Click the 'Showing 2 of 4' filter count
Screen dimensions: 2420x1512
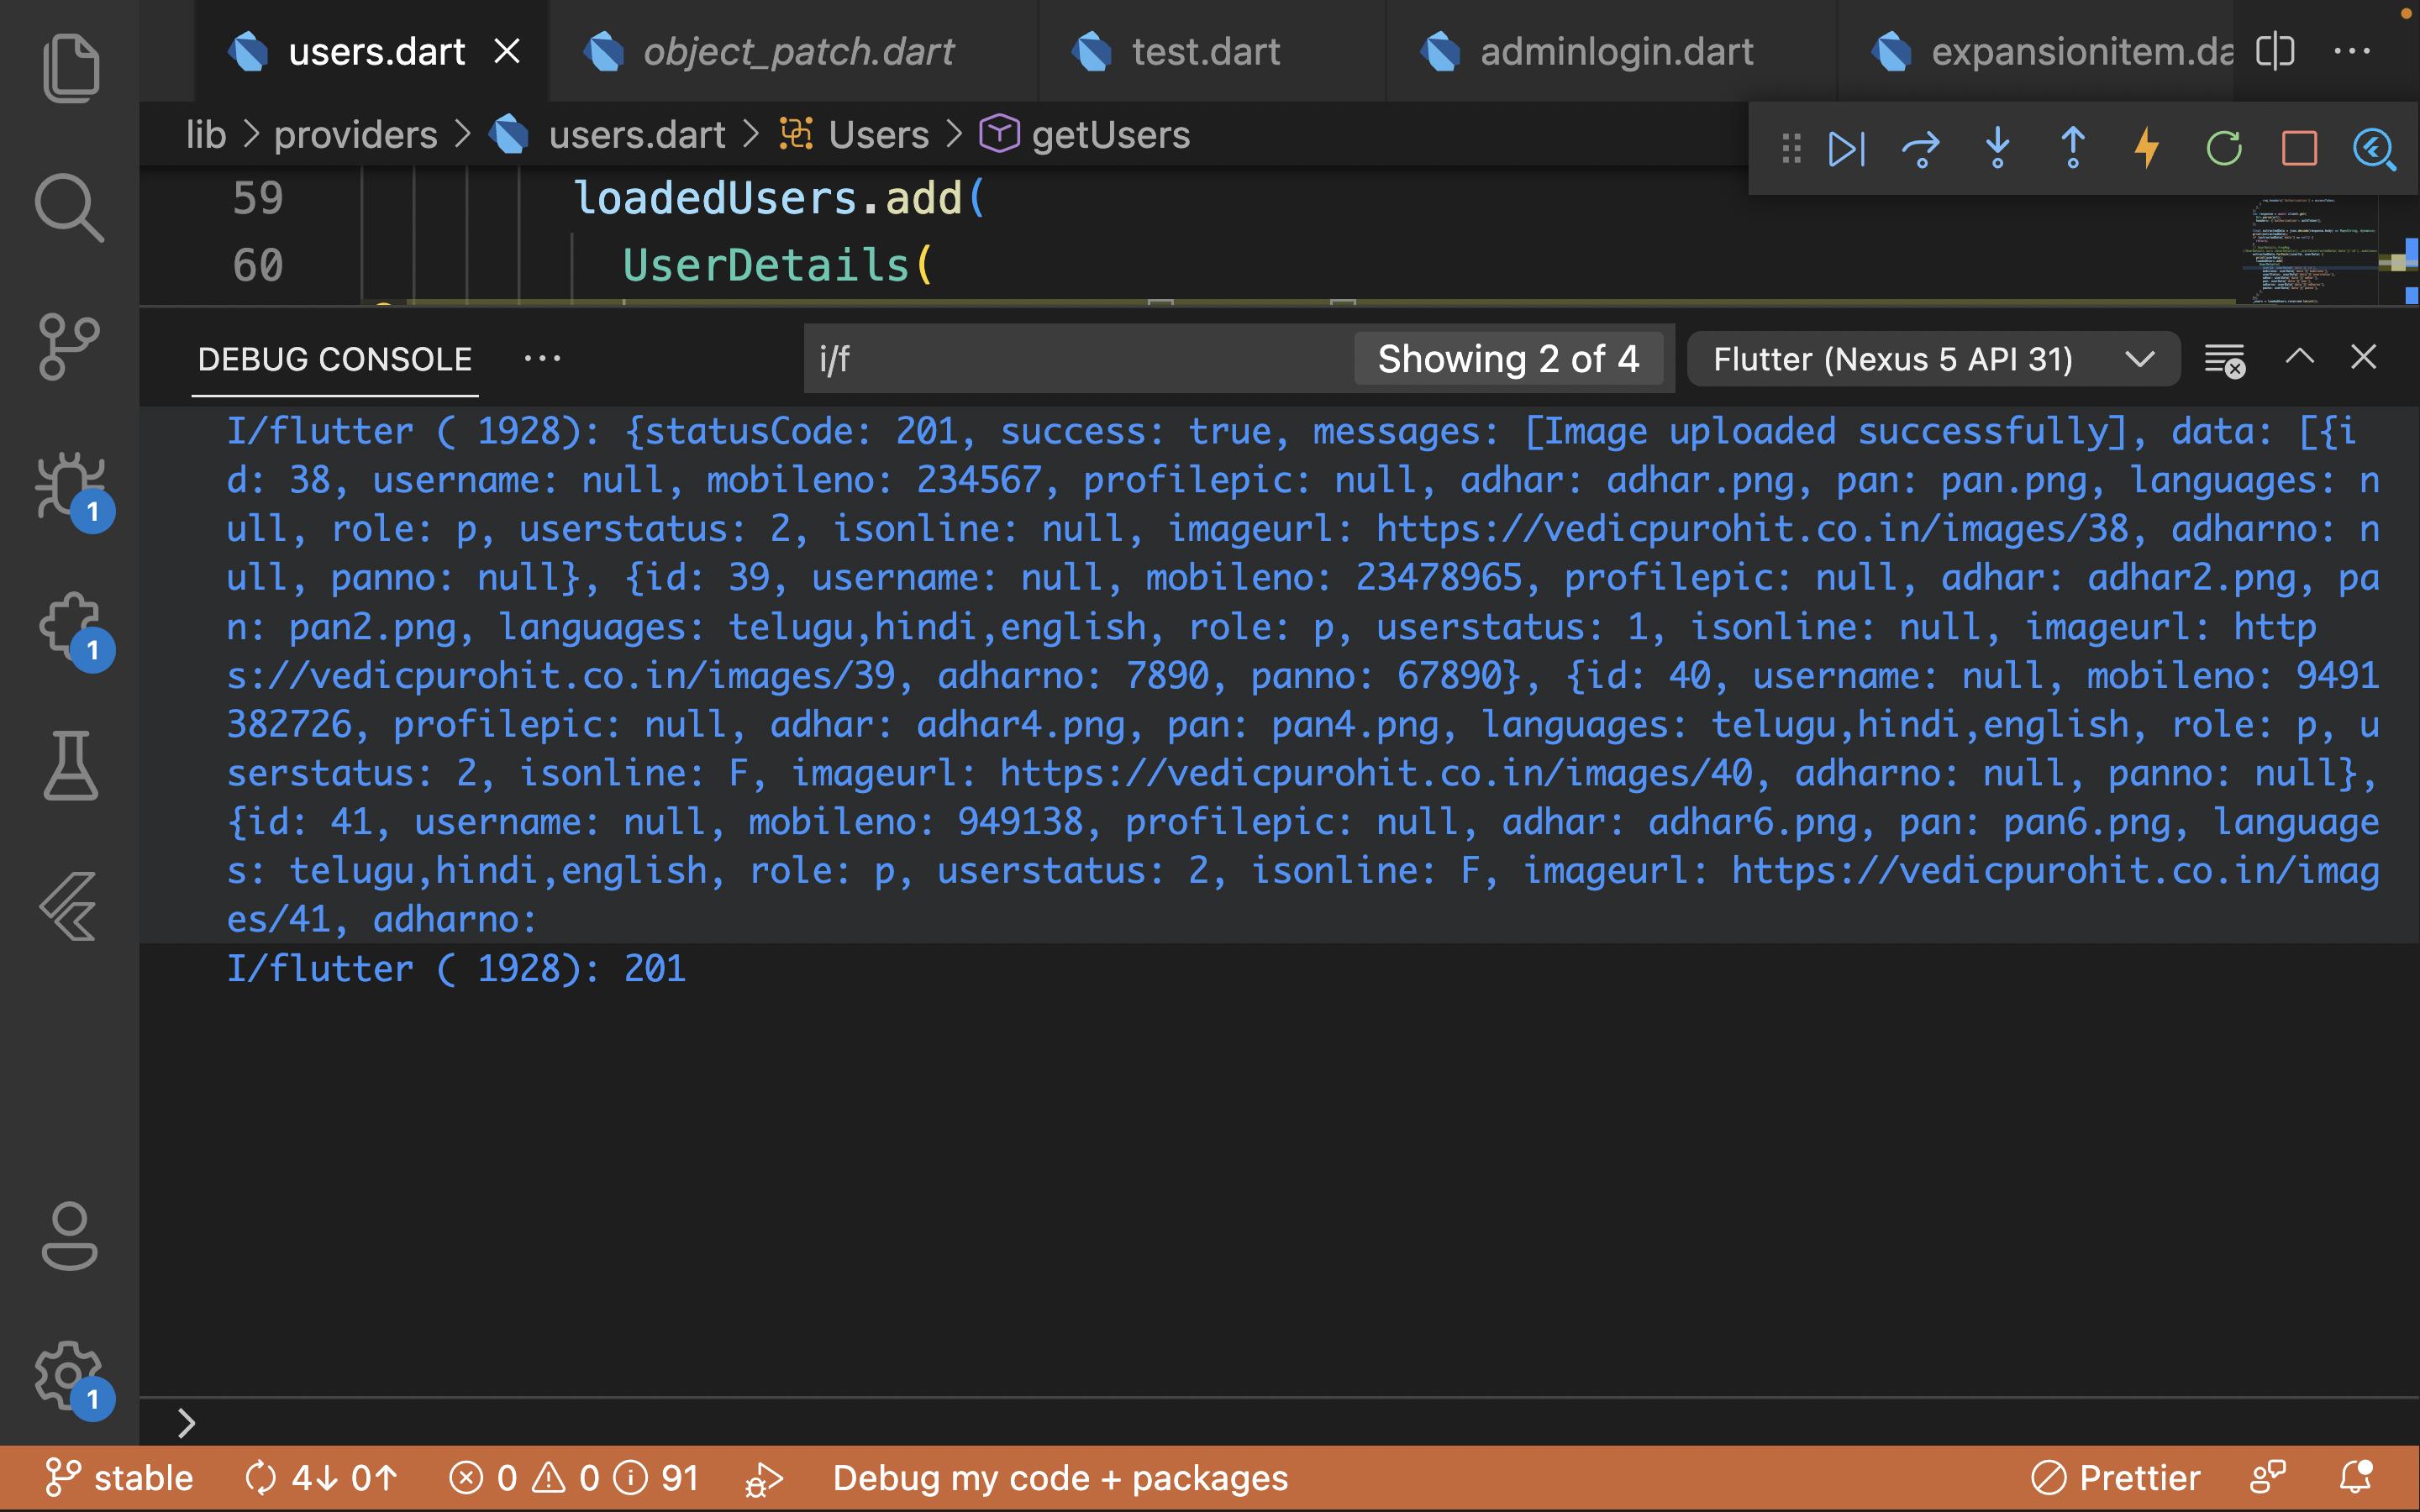[x=1508, y=359]
